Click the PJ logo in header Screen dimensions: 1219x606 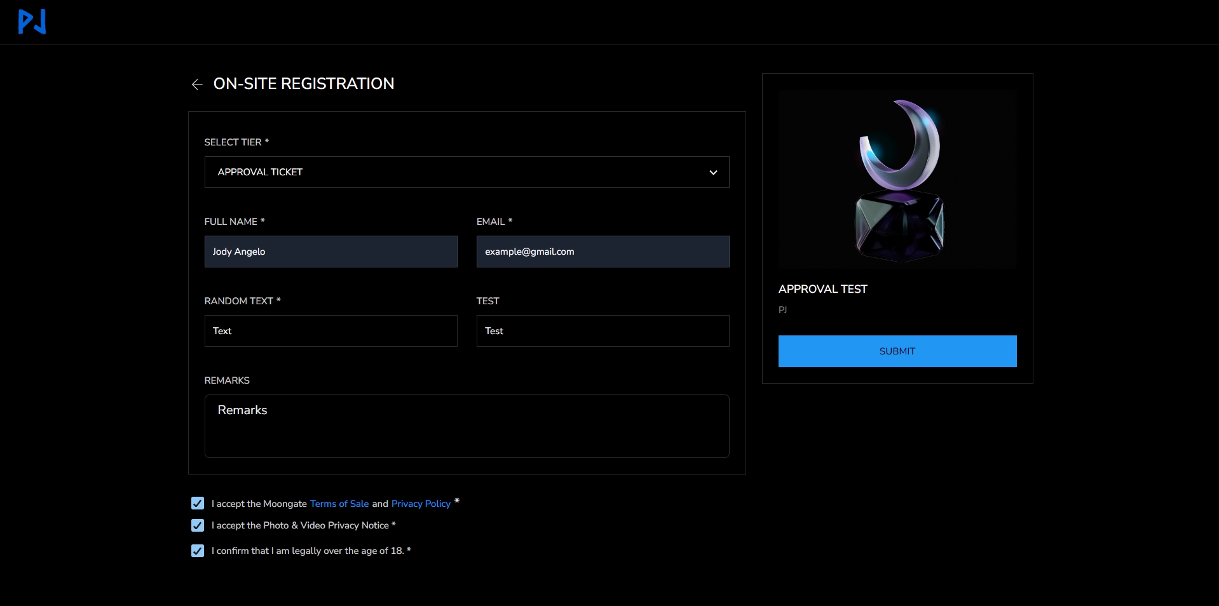pyautogui.click(x=32, y=22)
